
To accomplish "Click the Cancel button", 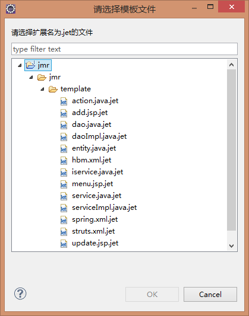I will tap(210, 294).
